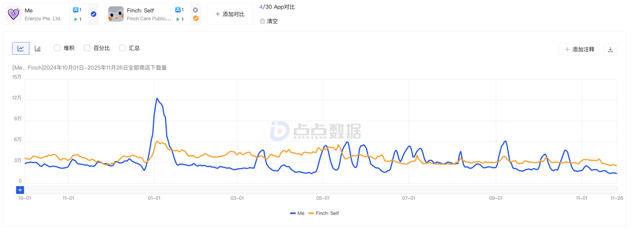Click the Finch bird app icon

(x=116, y=14)
